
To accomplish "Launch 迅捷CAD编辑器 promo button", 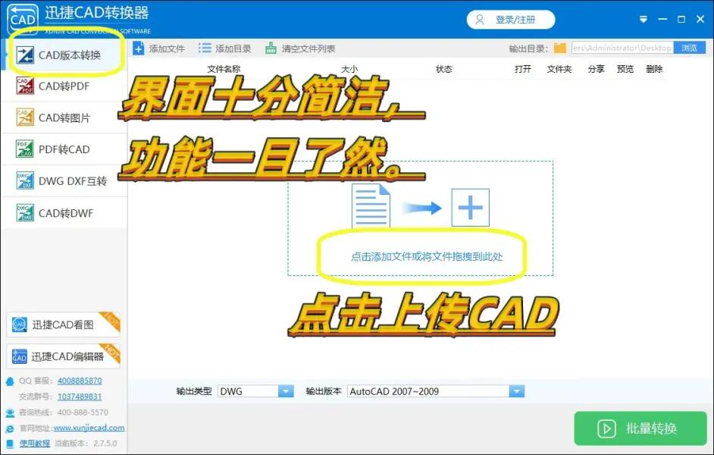I will tap(64, 356).
